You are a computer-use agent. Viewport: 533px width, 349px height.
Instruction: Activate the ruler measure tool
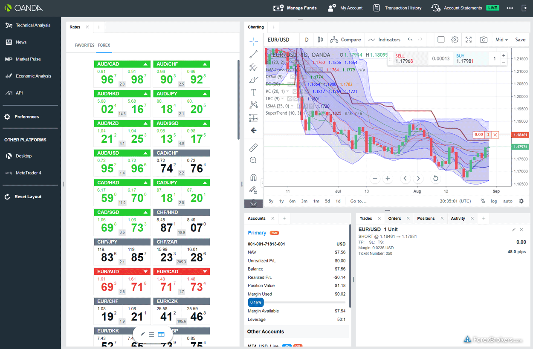pos(253,147)
